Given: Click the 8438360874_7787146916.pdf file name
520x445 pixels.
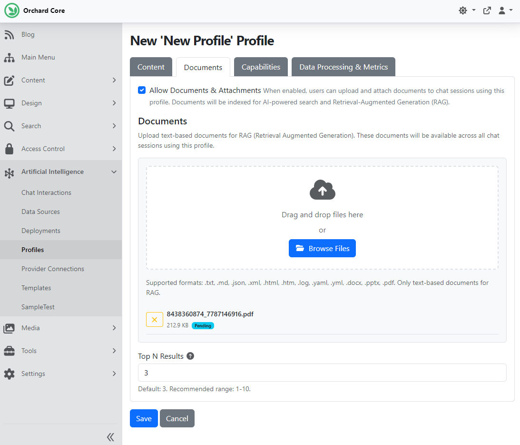Looking at the screenshot, I should (210, 314).
